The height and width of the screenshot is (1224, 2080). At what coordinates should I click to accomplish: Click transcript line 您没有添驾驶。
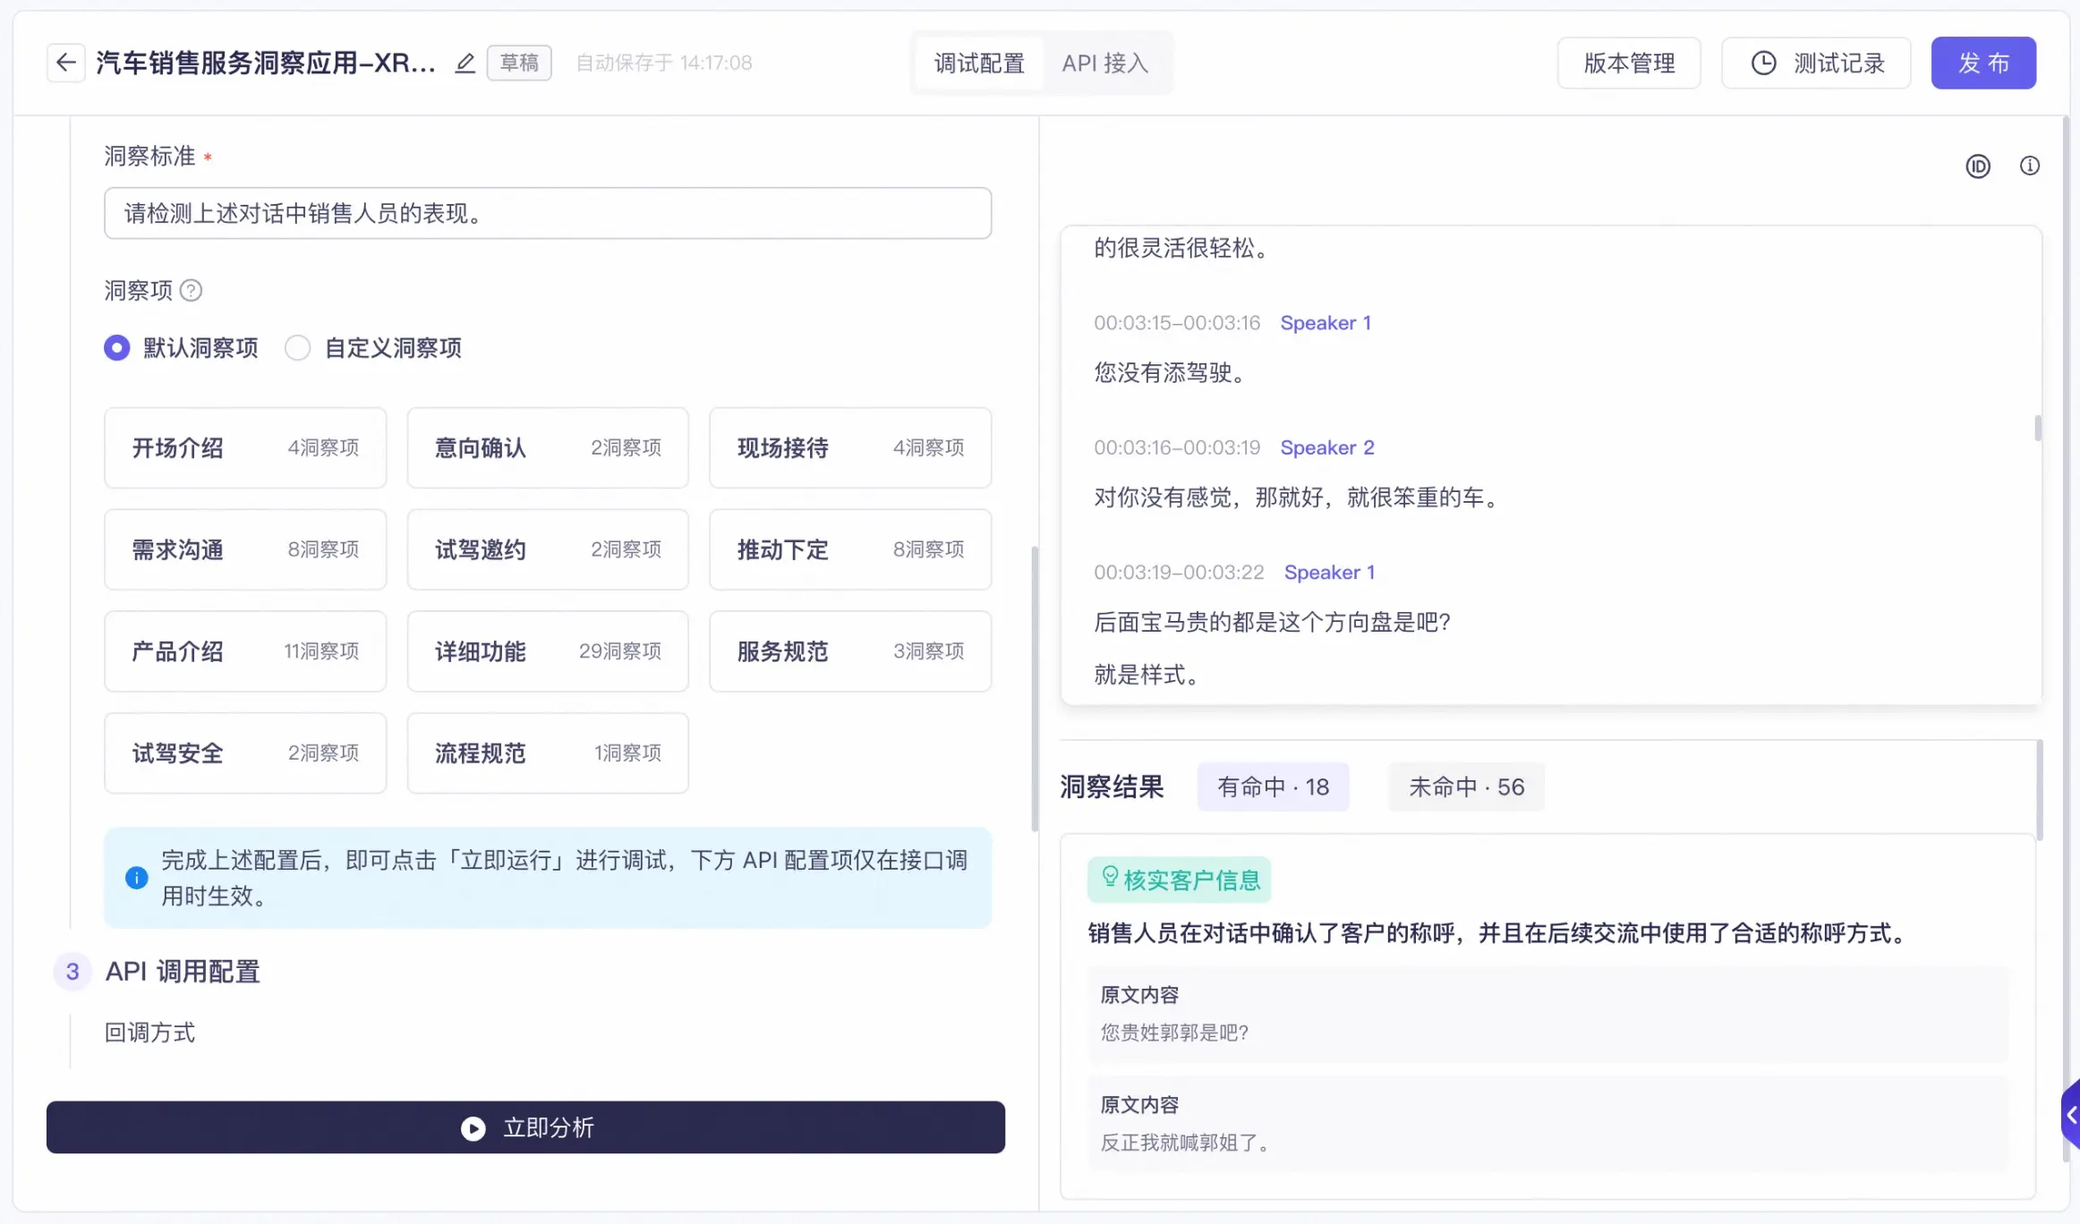[1170, 373]
